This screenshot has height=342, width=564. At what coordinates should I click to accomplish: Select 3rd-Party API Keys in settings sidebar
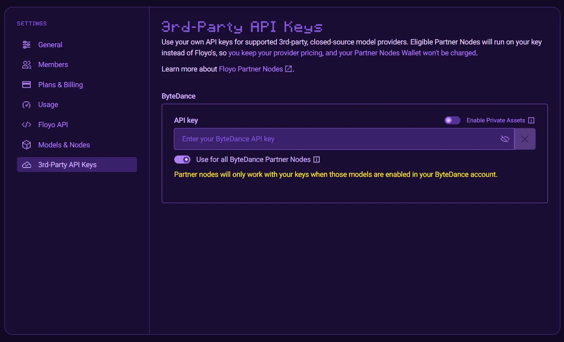tap(77, 165)
